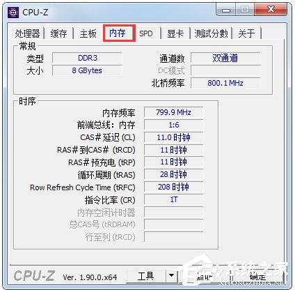Screen dimensions: 295x292
Task: Open the 处理器 tab
Action: click(28, 33)
